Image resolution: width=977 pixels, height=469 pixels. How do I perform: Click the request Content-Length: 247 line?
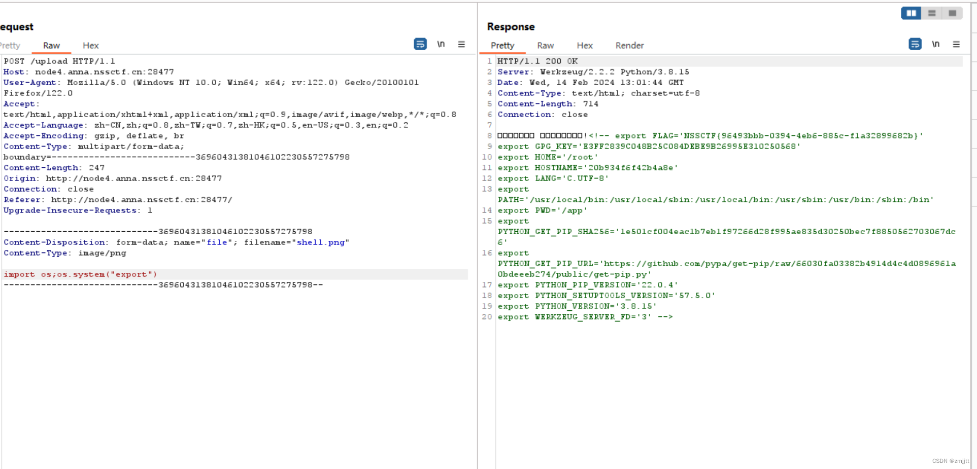click(54, 168)
